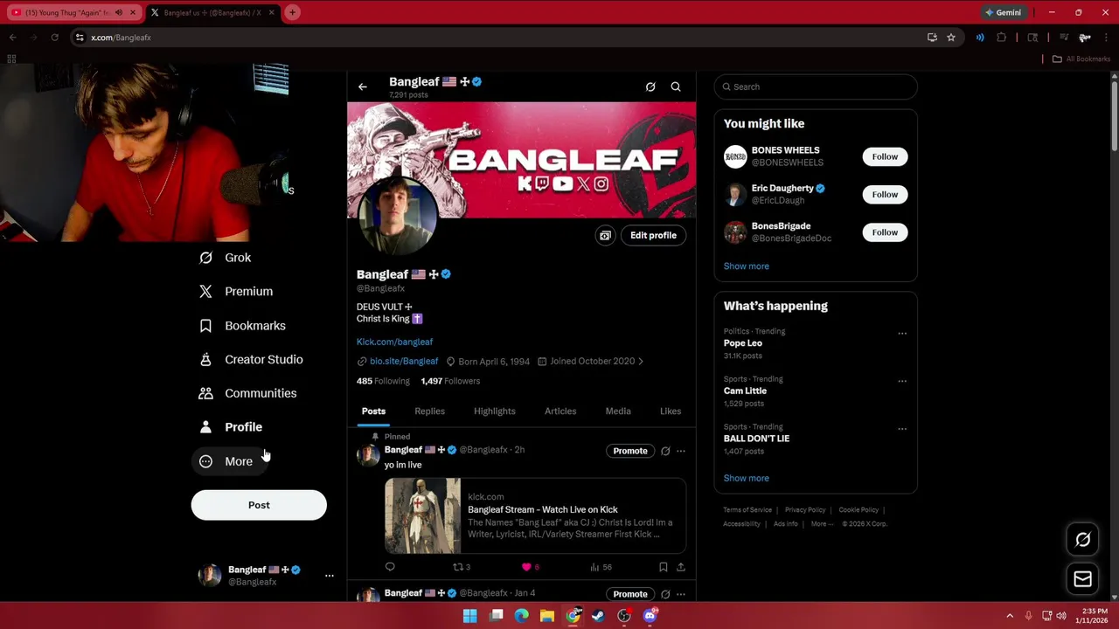
Task: View the 1,497 Followers list
Action: [x=450, y=381]
